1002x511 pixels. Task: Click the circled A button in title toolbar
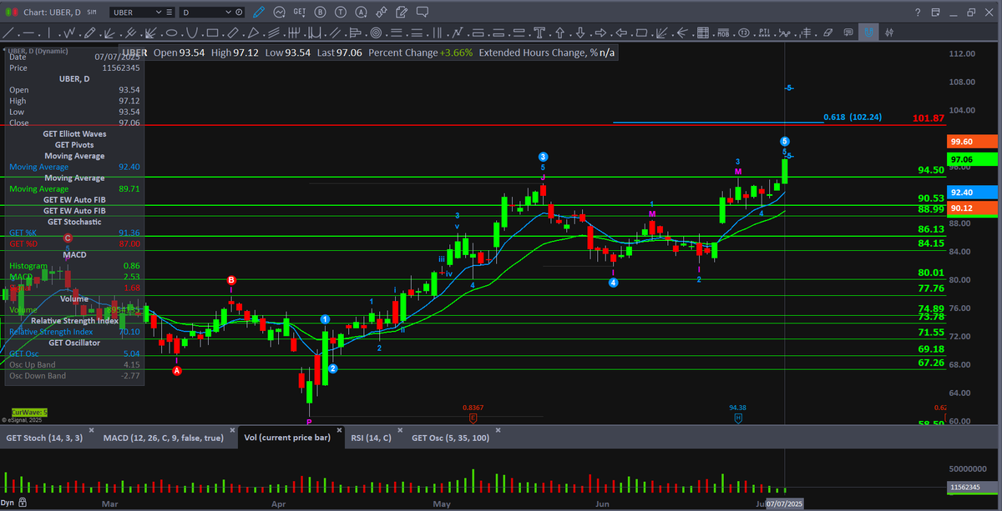click(x=361, y=12)
